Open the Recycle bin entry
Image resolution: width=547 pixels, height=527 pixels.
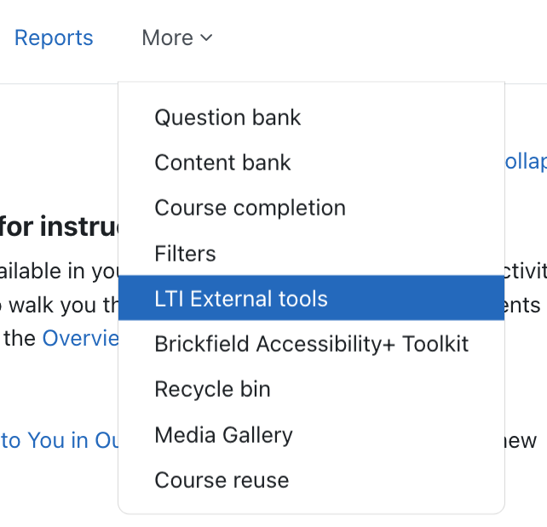point(311,389)
